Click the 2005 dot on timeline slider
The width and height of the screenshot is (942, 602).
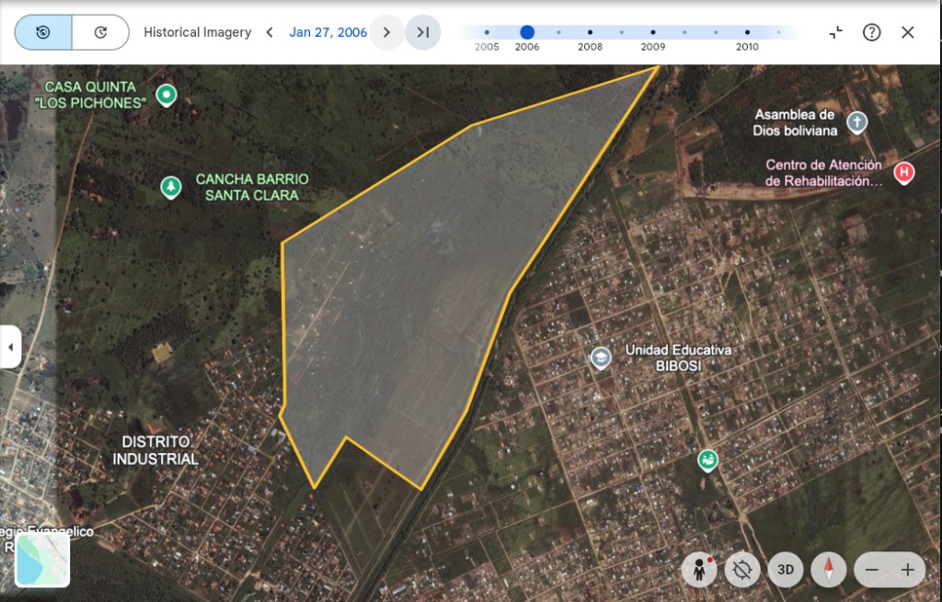487,32
